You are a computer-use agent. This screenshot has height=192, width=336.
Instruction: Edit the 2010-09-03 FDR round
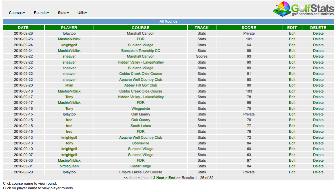(292, 160)
